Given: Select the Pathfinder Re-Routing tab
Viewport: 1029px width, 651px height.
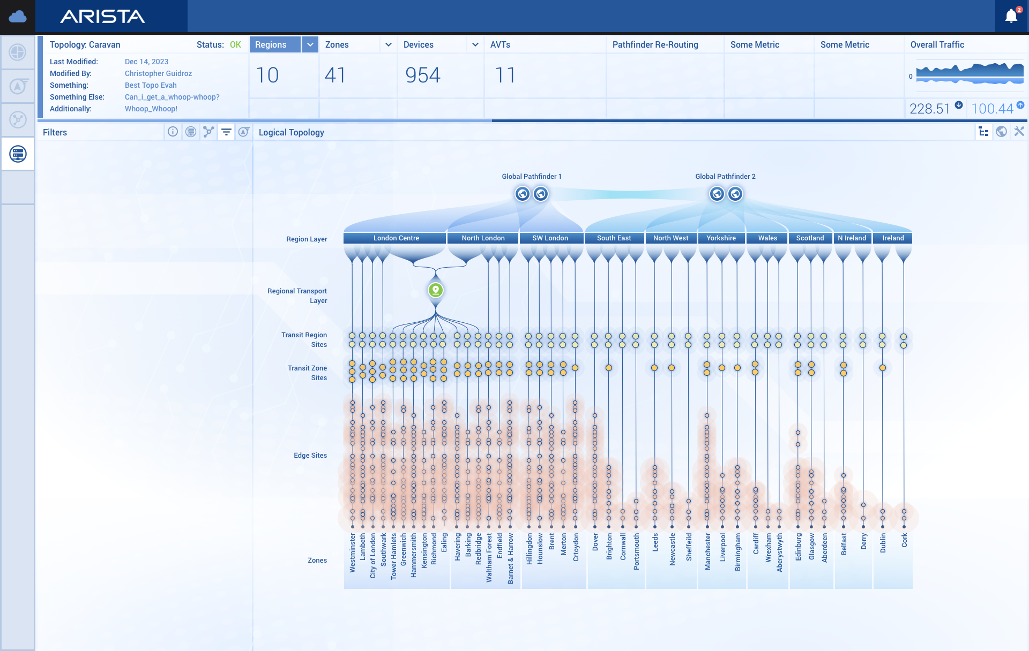Looking at the screenshot, I should tap(655, 44).
